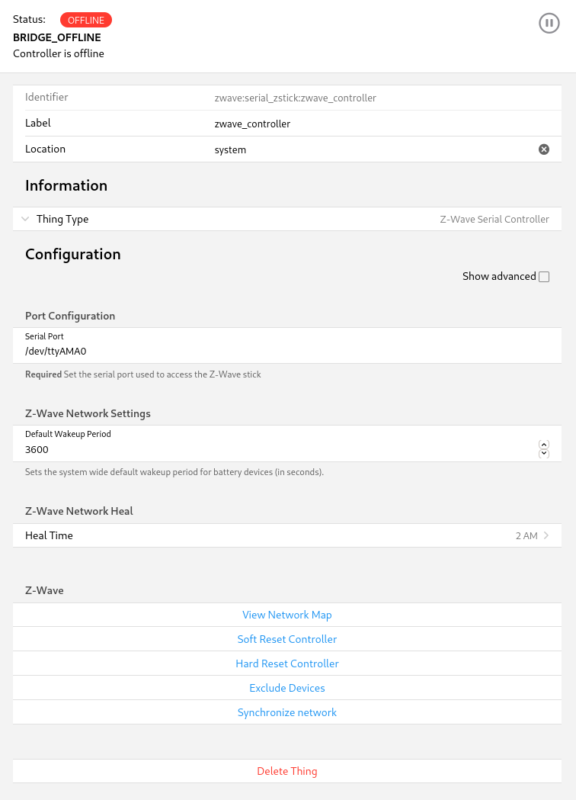This screenshot has height=800, width=576.
Task: Trigger Soft Reset Controller
Action: click(287, 639)
